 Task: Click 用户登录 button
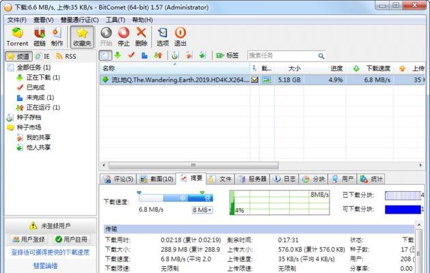click(29, 240)
